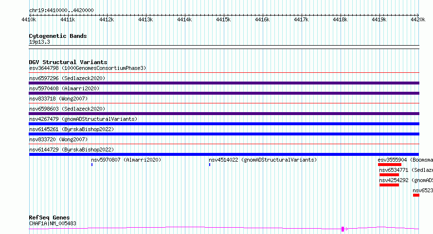Screen dimensions: 433x234
Task: Click the 4413k ruler label
Action: [x=145, y=19]
